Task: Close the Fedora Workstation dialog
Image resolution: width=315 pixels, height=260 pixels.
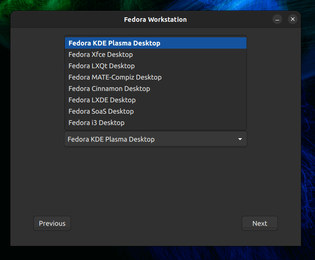Action: 293,19
